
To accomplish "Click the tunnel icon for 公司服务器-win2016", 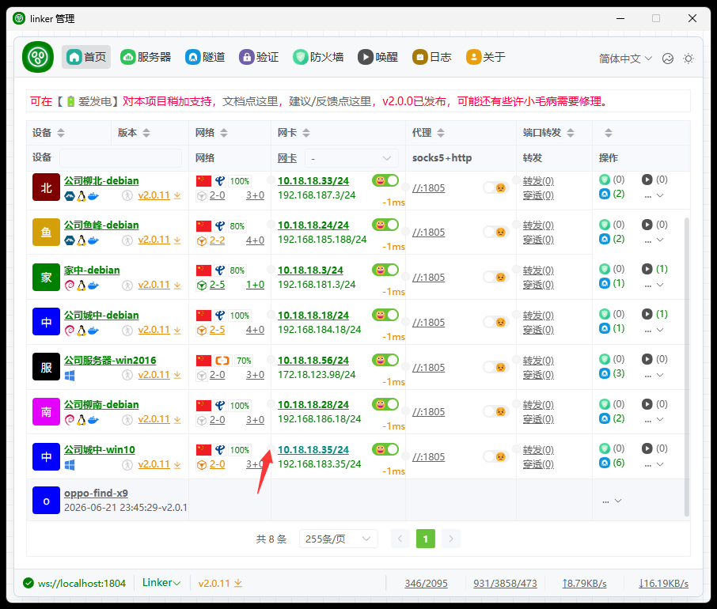I will click(605, 374).
